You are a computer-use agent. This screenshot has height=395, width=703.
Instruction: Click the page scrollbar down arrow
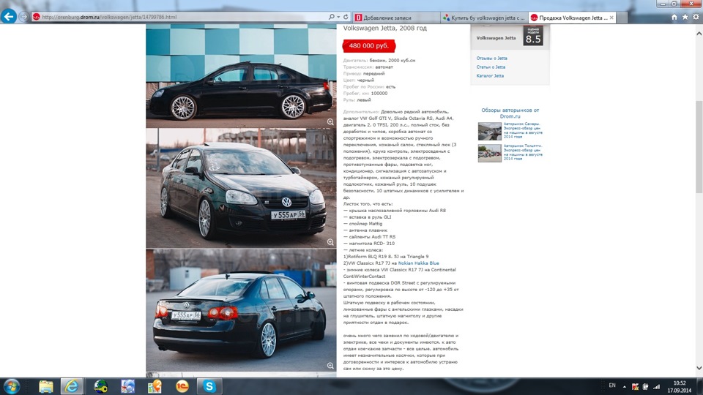click(699, 368)
